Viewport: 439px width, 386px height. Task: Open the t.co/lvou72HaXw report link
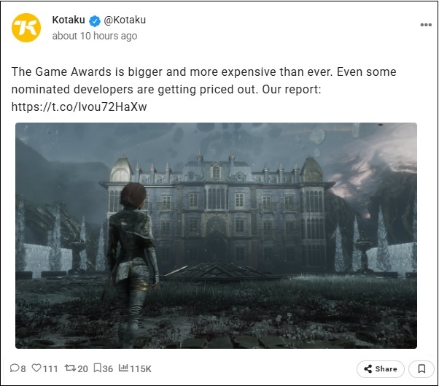[79, 107]
